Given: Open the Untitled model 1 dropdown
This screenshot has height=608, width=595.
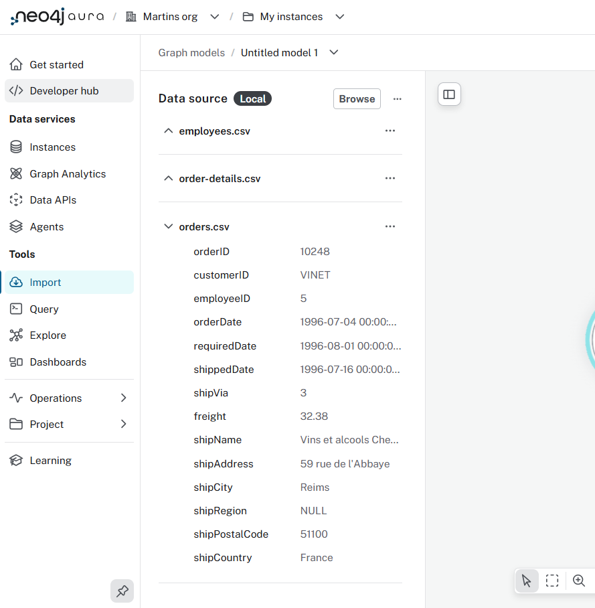Looking at the screenshot, I should (333, 52).
